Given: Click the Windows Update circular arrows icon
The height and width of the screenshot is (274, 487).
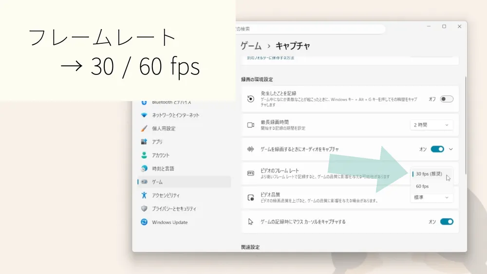Looking at the screenshot, I should (144, 222).
